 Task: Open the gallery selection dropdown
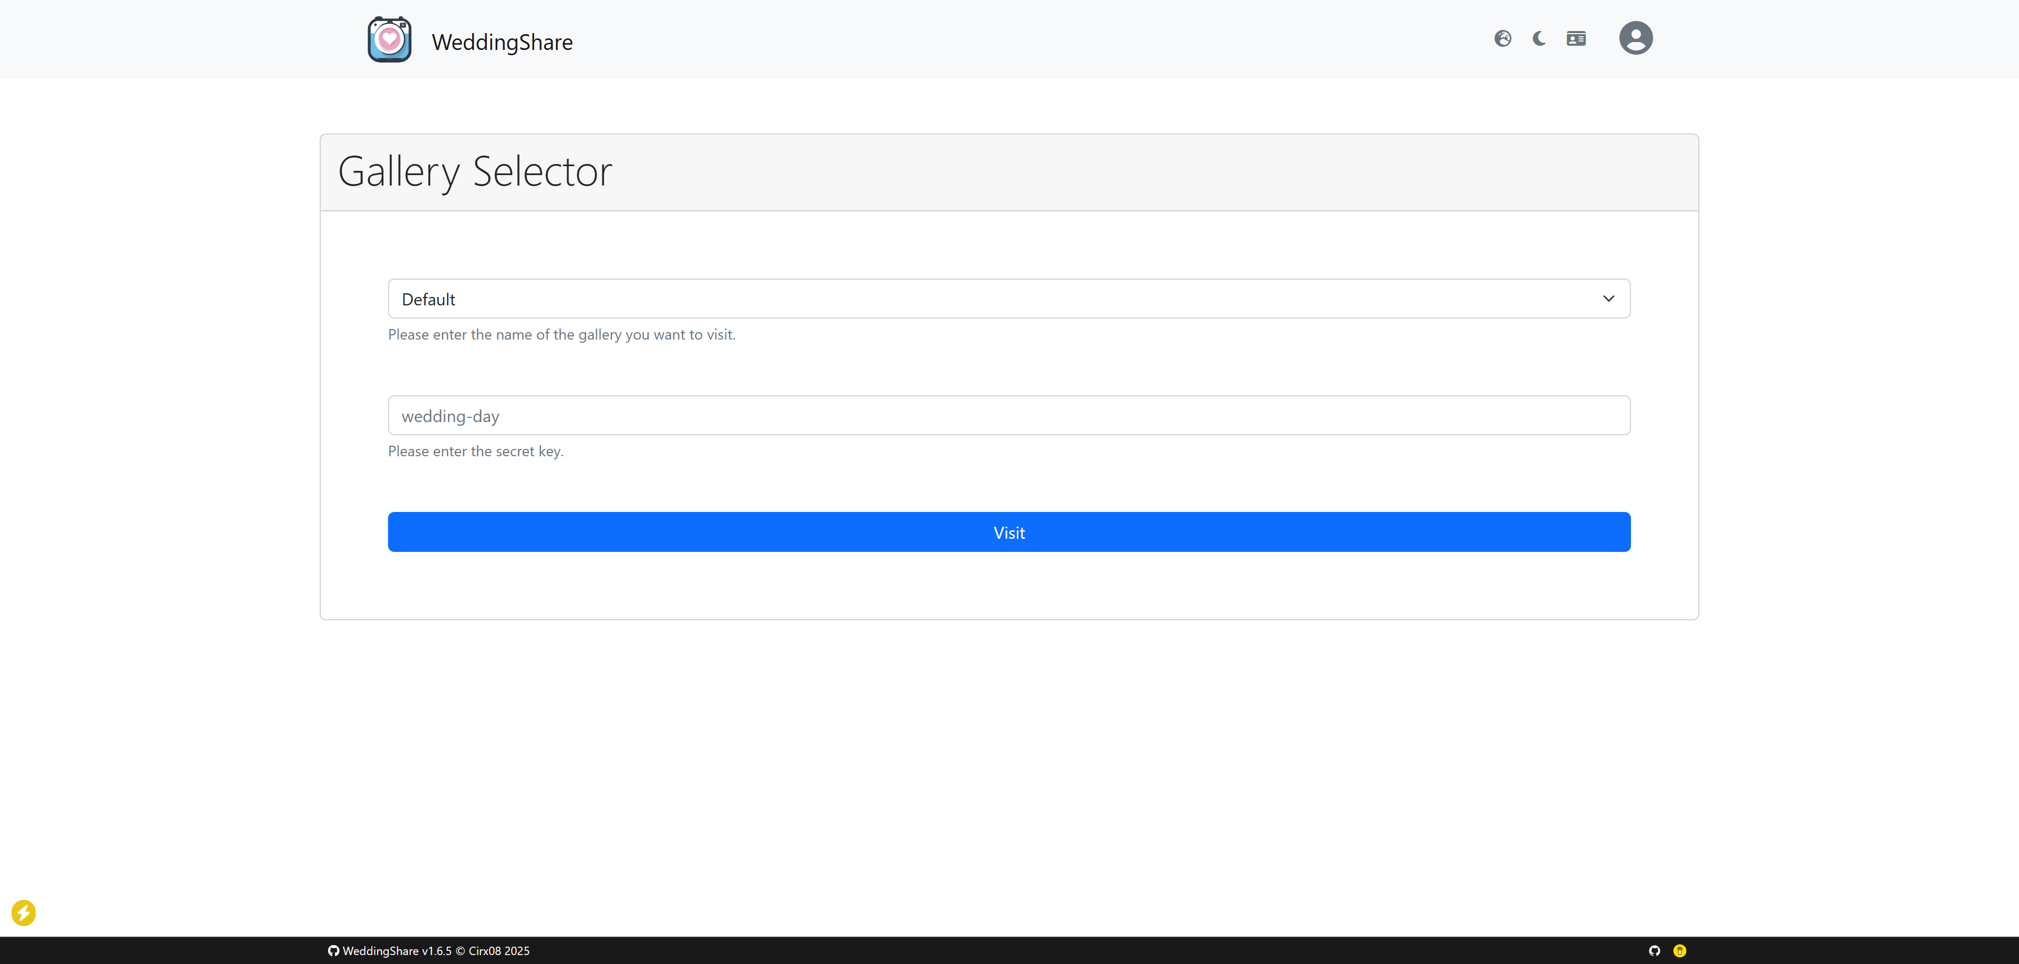(x=1009, y=298)
